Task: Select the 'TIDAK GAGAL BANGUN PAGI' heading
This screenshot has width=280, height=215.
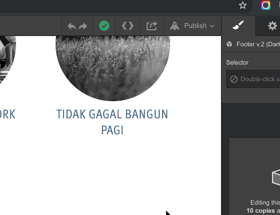Action: click(112, 122)
